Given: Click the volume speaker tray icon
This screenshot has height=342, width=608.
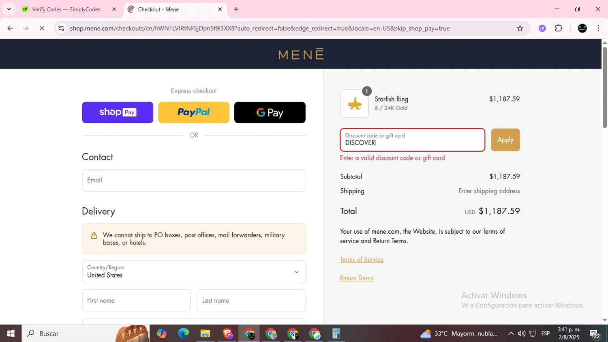Looking at the screenshot, I should point(522,333).
